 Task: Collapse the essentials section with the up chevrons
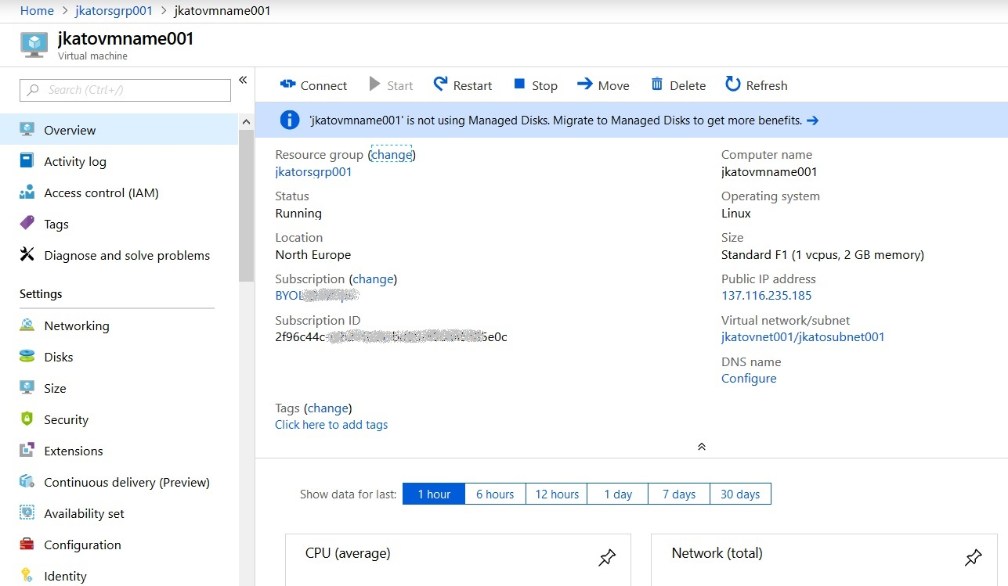(x=702, y=446)
